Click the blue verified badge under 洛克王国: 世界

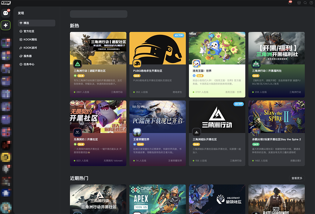(194, 76)
